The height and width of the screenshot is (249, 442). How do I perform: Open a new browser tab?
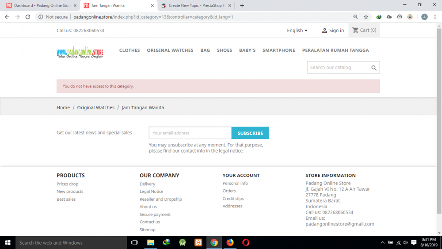coord(242,5)
